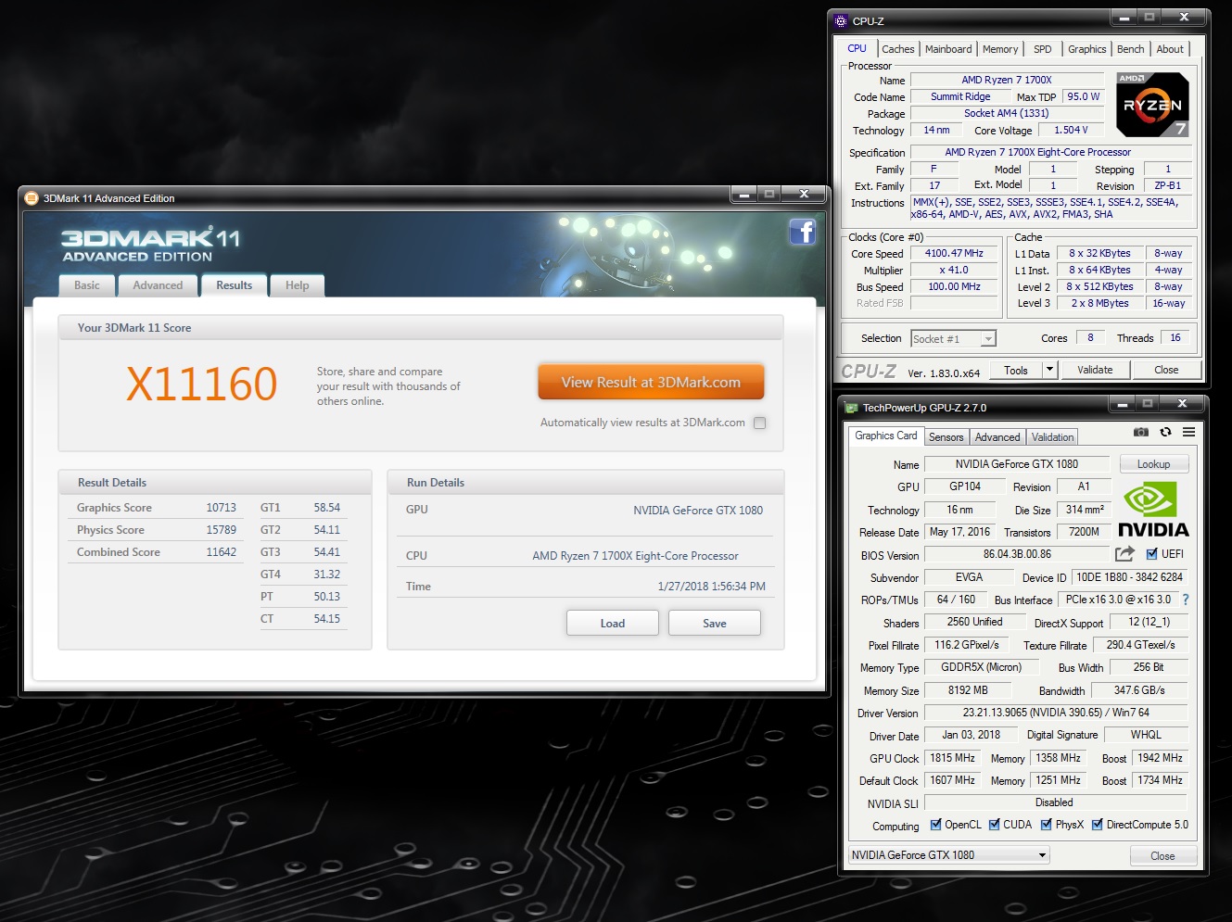Toggle the UEFI checkbox in GPU-Z
Screen dimensions: 1232x922
1151,554
